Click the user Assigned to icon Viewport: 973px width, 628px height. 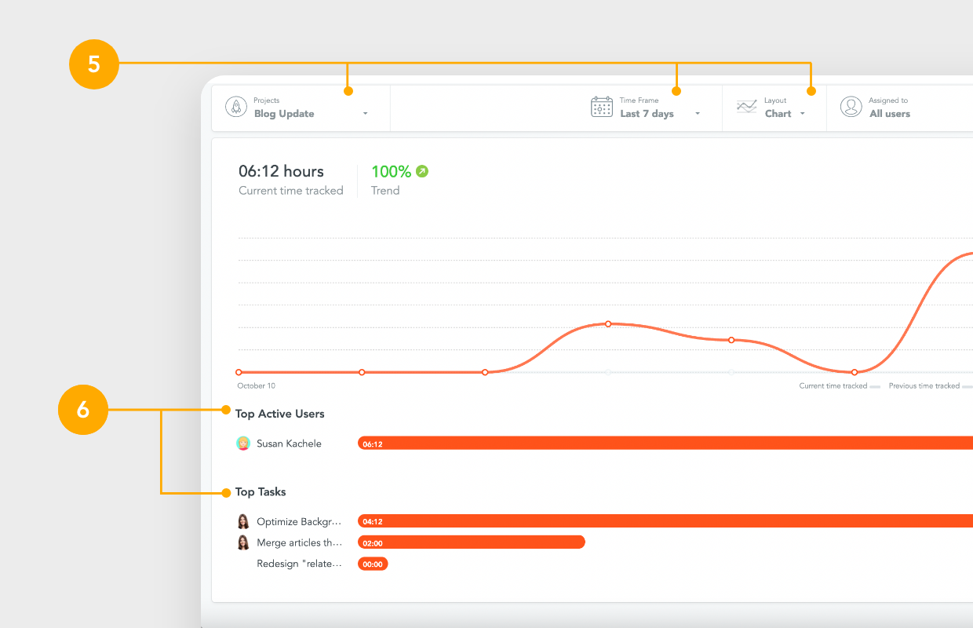tap(851, 107)
